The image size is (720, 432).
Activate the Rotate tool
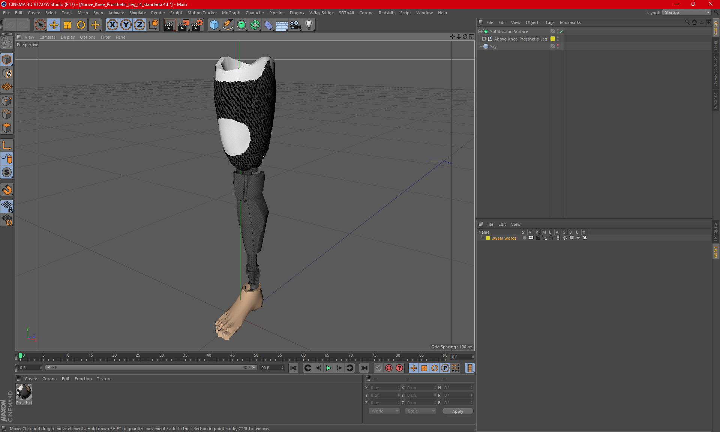click(x=81, y=25)
